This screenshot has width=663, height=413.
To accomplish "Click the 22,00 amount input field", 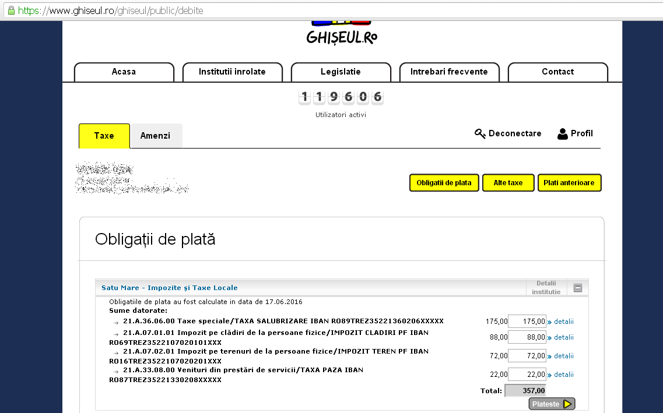I will (527, 374).
